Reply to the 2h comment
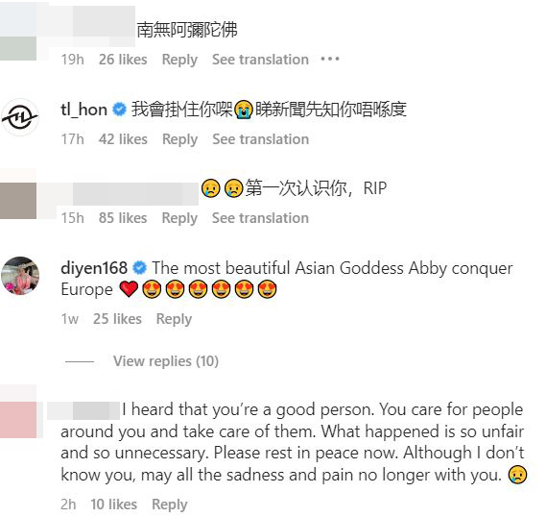Image resolution: width=546 pixels, height=517 pixels. pyautogui.click(x=170, y=505)
